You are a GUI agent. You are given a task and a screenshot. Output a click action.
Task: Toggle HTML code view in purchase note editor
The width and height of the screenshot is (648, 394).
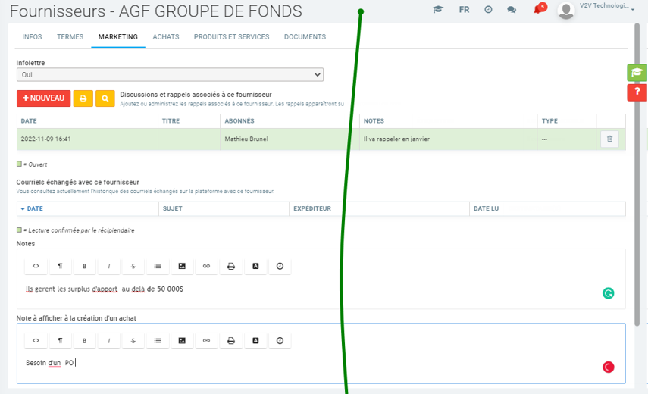pos(36,340)
